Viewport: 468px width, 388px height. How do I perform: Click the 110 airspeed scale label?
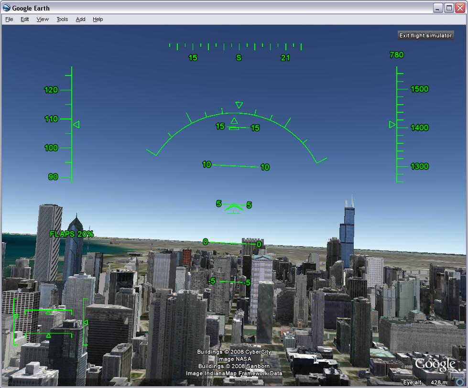(51, 119)
